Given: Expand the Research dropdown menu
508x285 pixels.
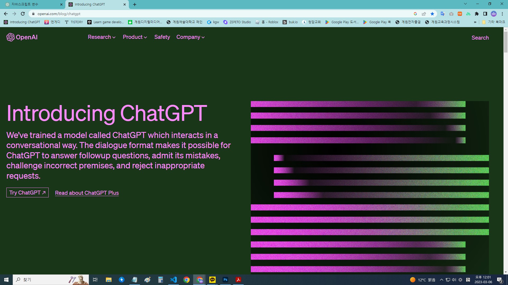Looking at the screenshot, I should 101,37.
